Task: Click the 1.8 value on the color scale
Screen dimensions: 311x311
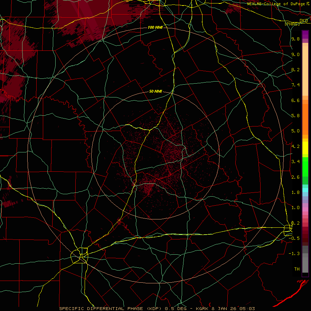Action: tap(295, 192)
